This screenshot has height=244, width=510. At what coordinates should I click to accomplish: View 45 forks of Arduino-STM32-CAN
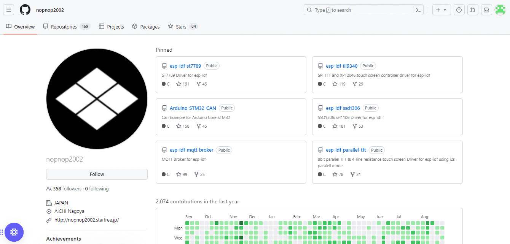202,126
